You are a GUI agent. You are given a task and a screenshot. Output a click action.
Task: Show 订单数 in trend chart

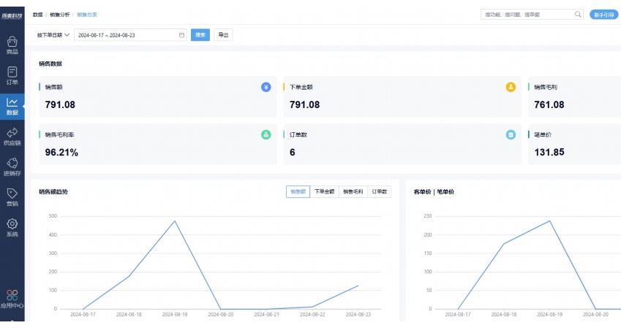[x=380, y=191]
